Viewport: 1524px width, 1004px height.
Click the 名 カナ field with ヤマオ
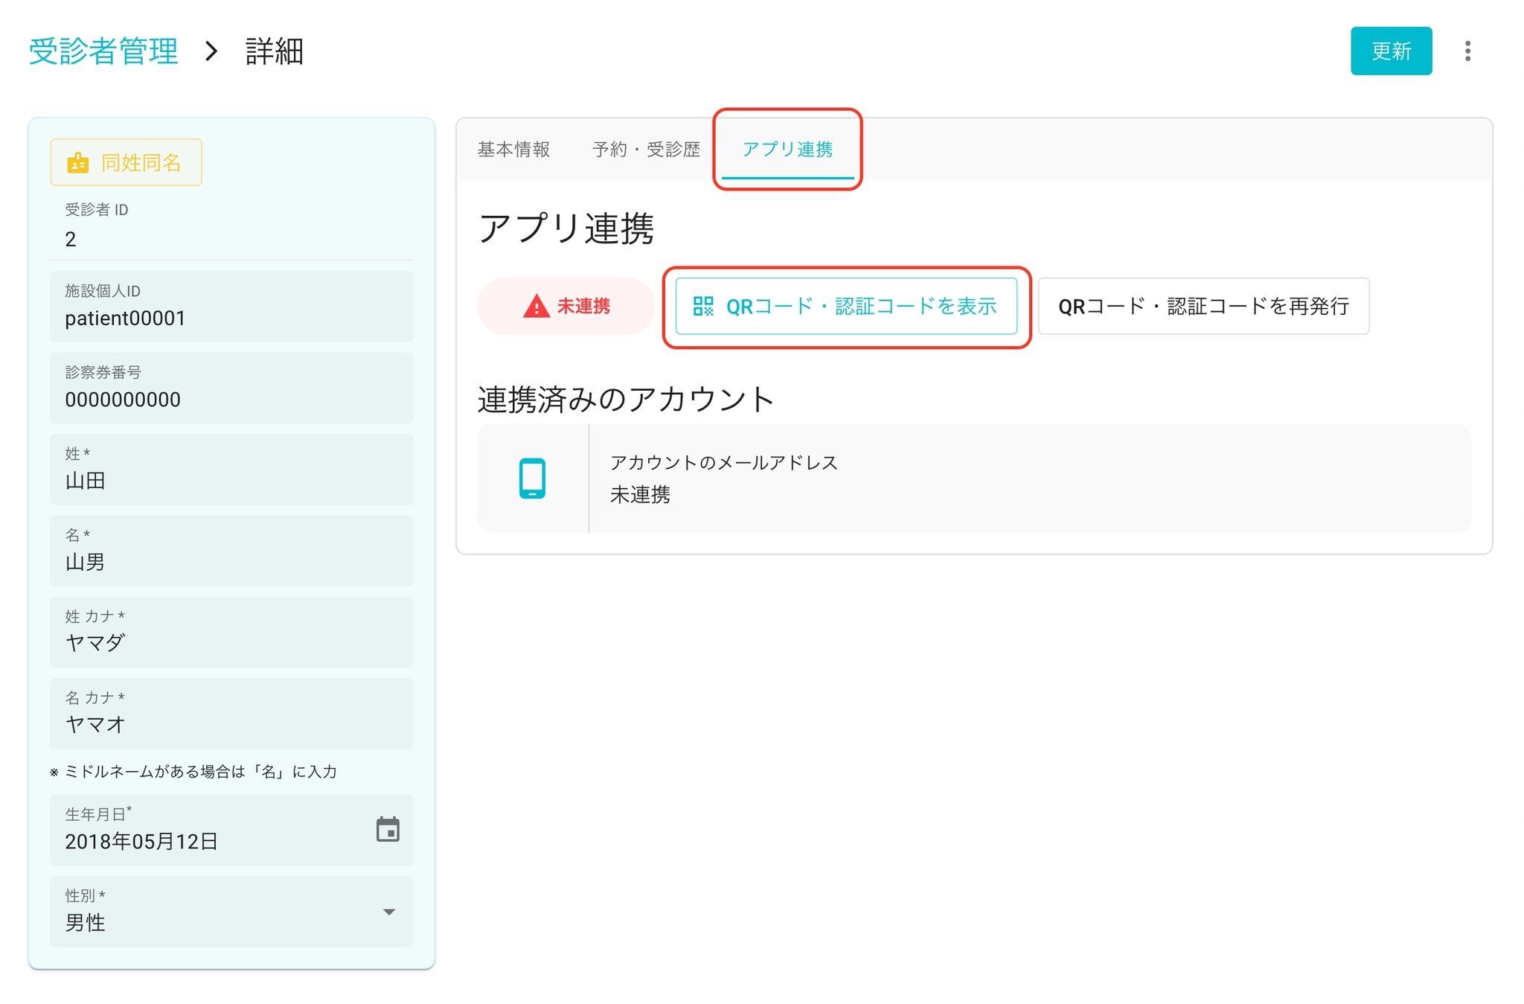231,714
